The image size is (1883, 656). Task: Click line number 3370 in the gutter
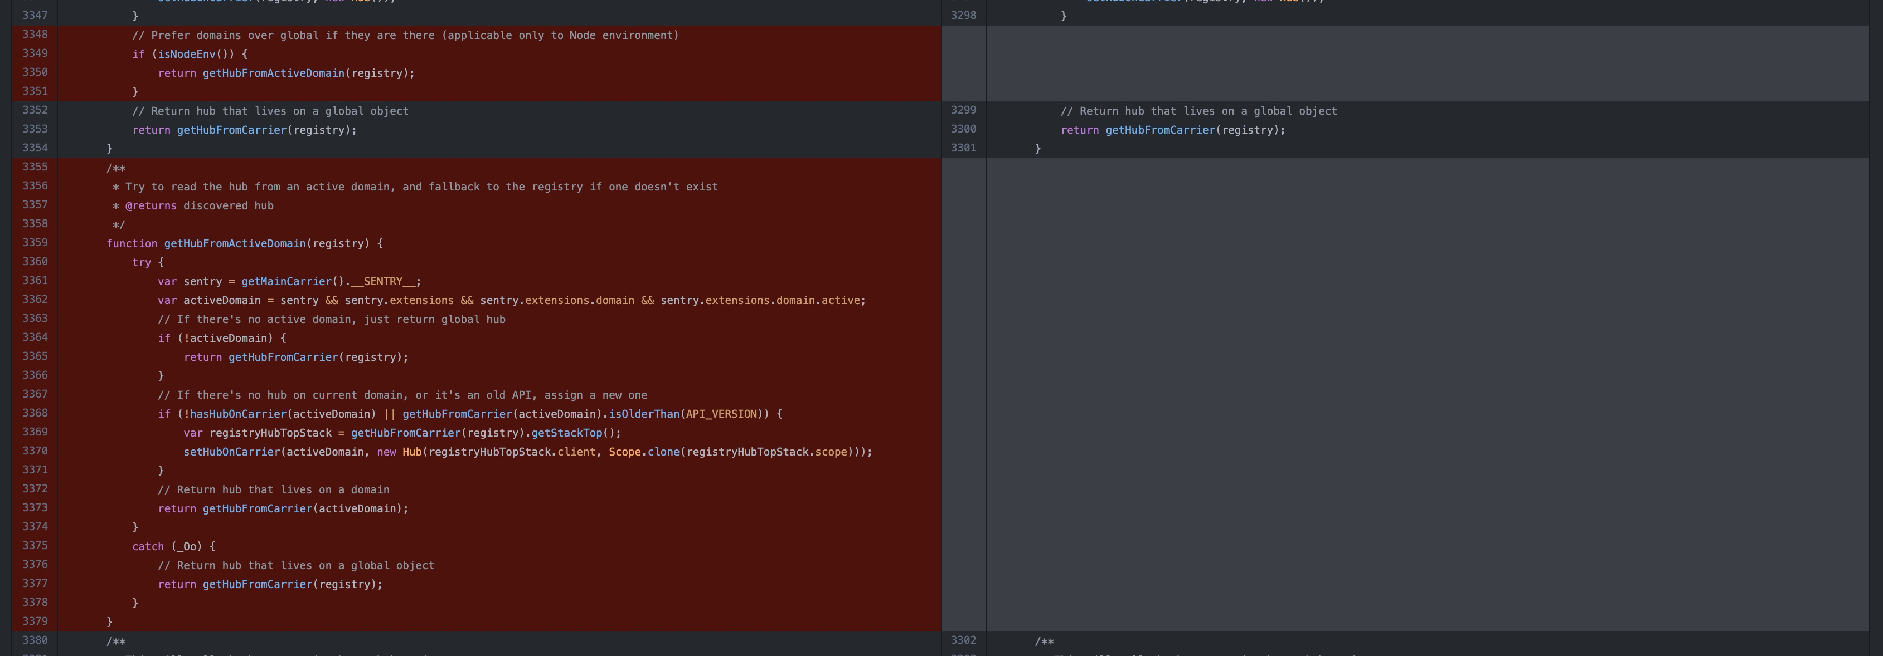coord(35,451)
